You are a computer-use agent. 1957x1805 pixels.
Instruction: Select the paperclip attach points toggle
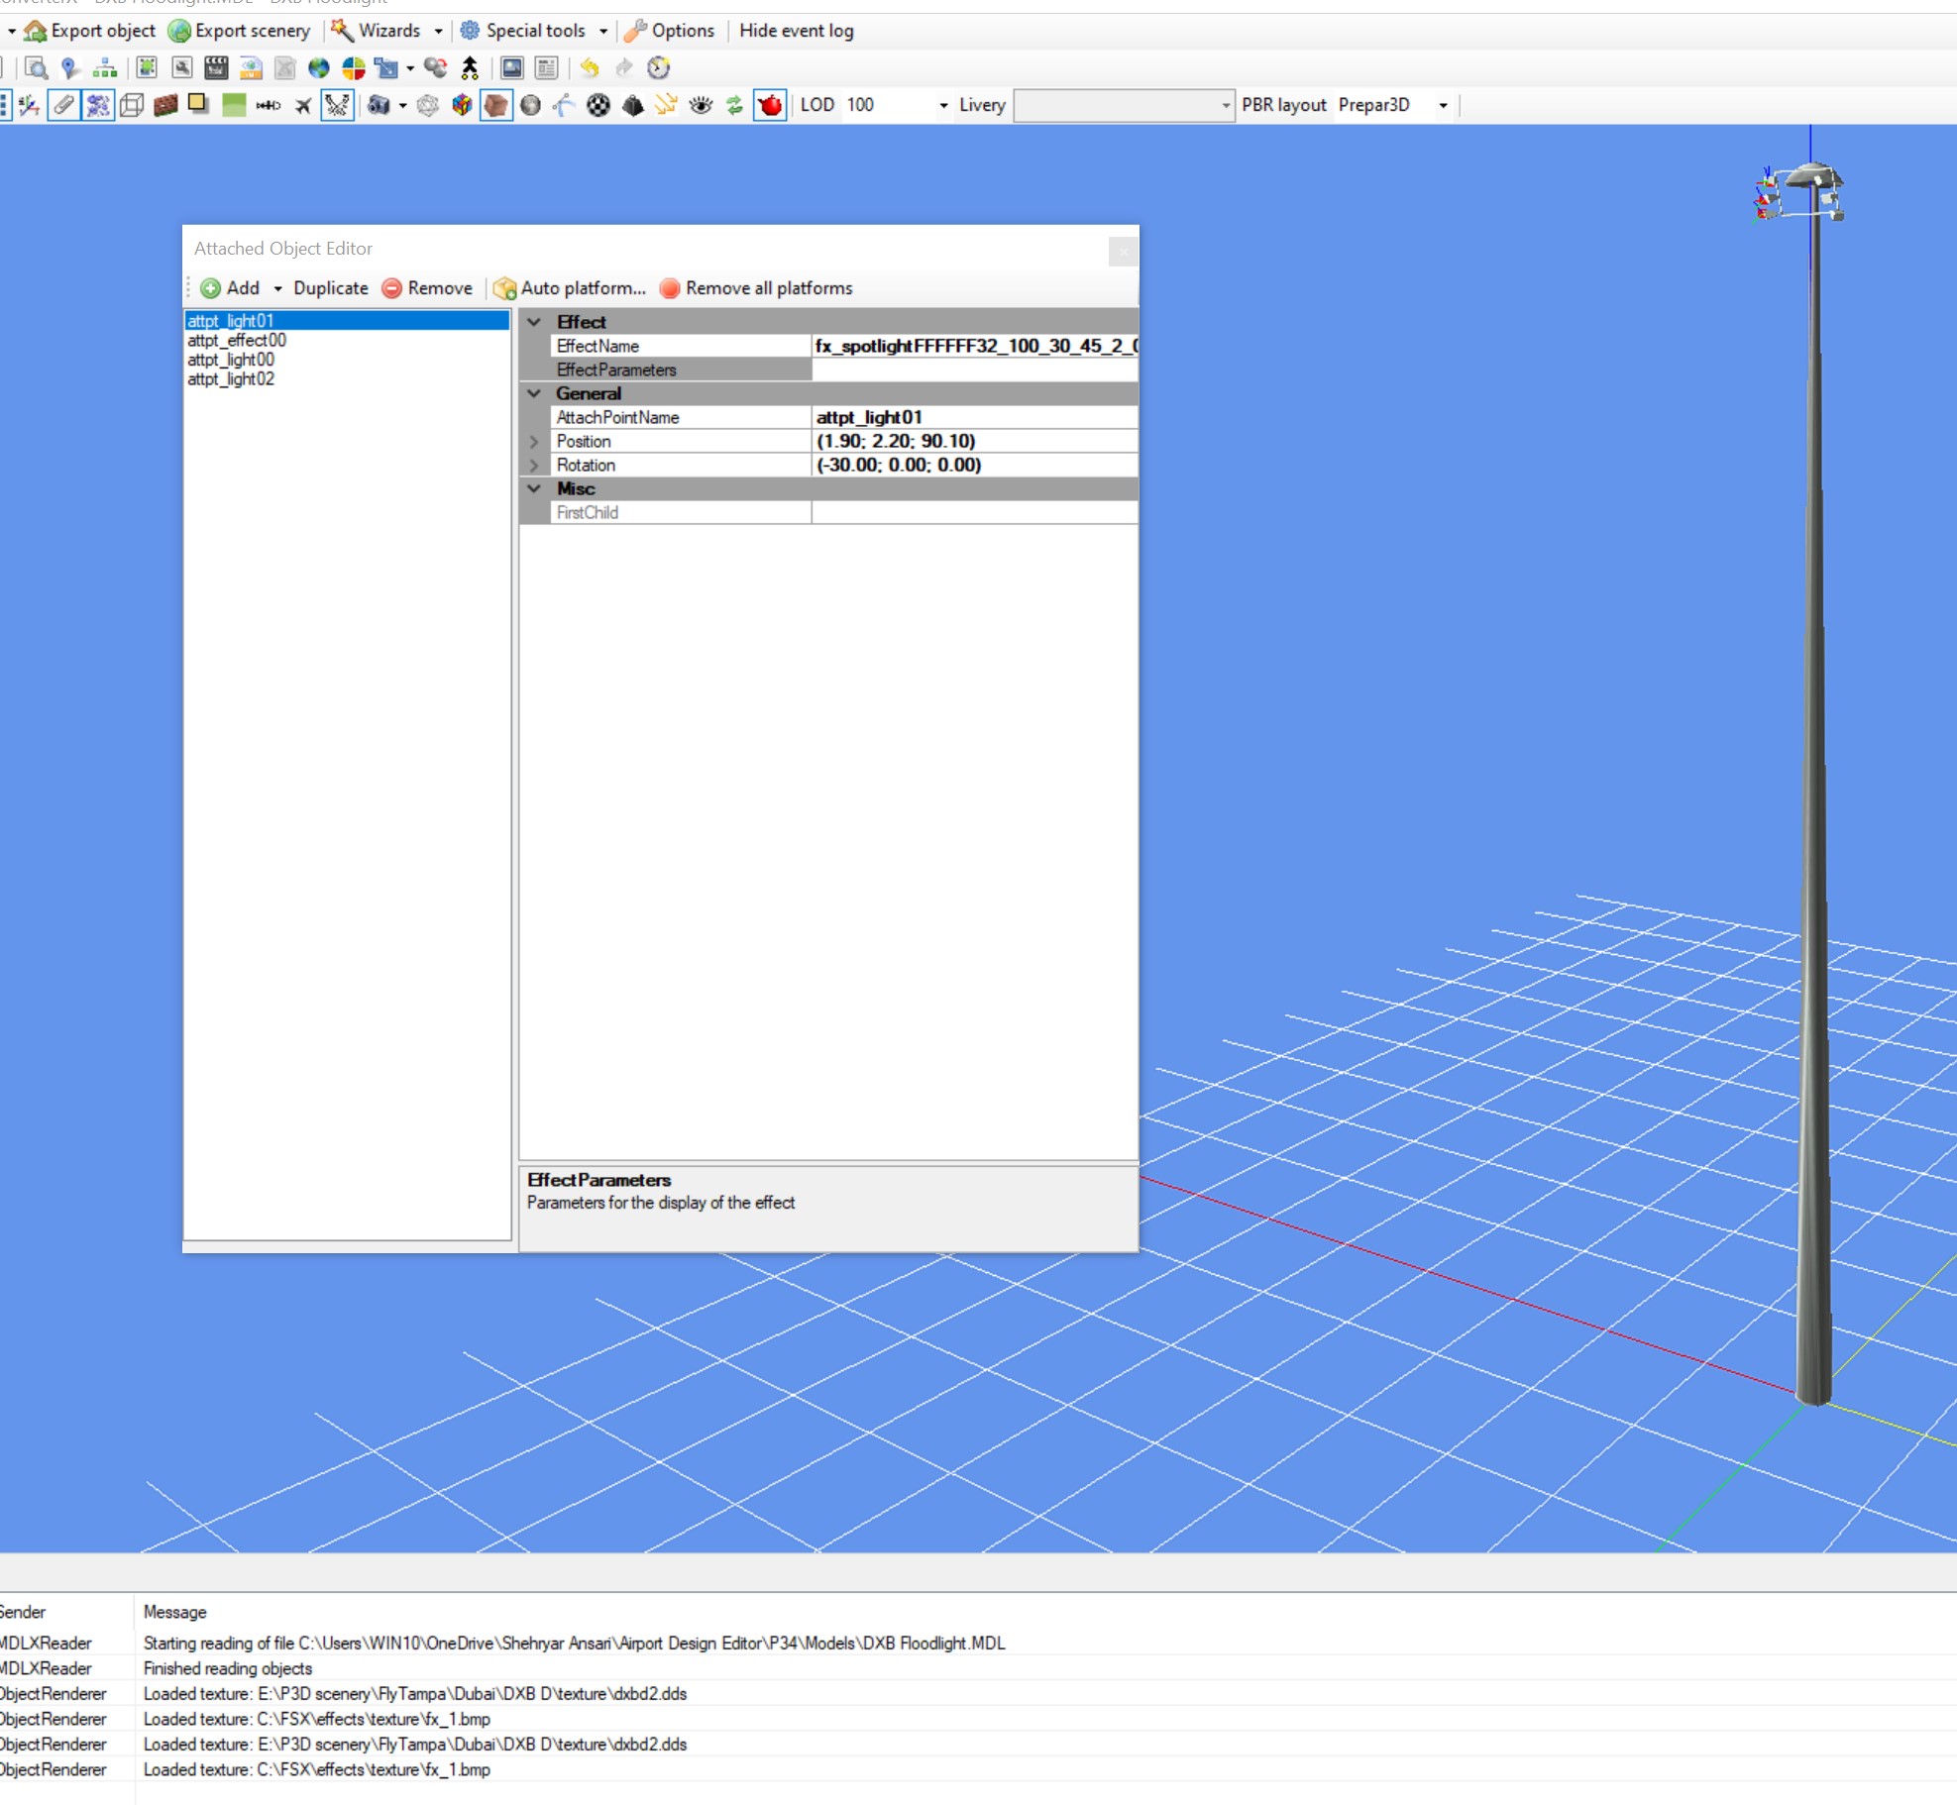pos(62,105)
